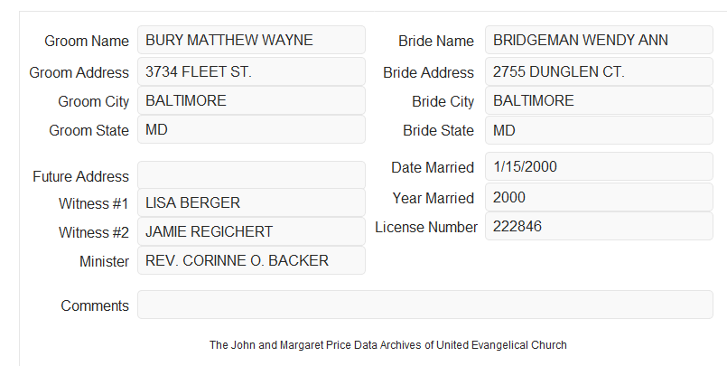
Task: Click the Groom Name label
Action: (x=87, y=41)
